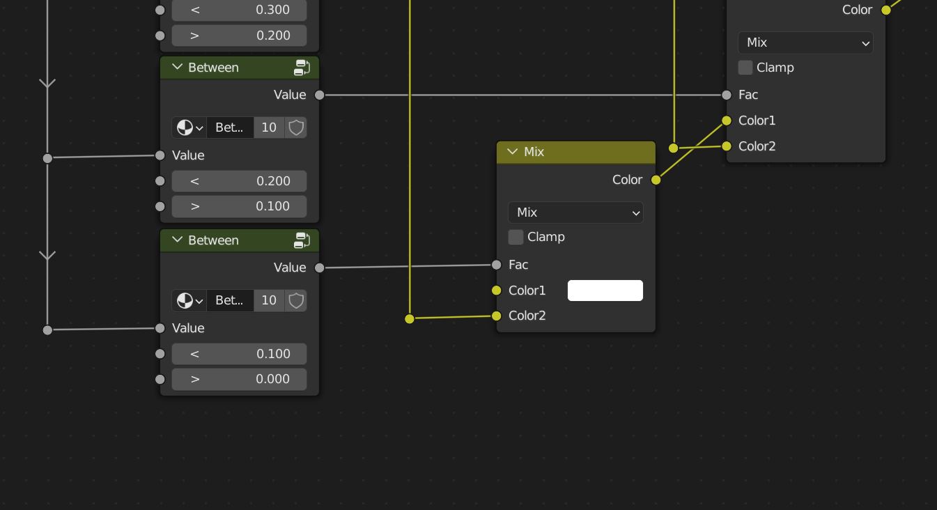937x510 pixels.
Task: Open the node tree browse icon in the Between node with 0.200 threshold
Action: click(189, 128)
